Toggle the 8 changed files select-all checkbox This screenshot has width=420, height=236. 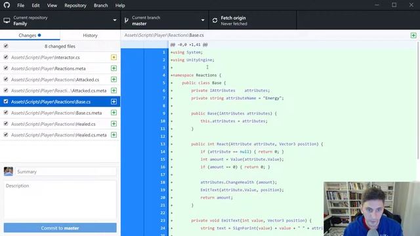pyautogui.click(x=6, y=46)
